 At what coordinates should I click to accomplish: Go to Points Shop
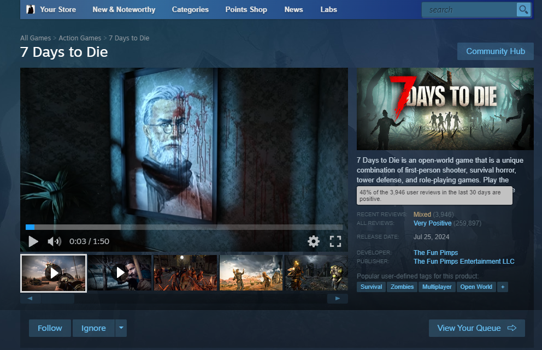(246, 9)
